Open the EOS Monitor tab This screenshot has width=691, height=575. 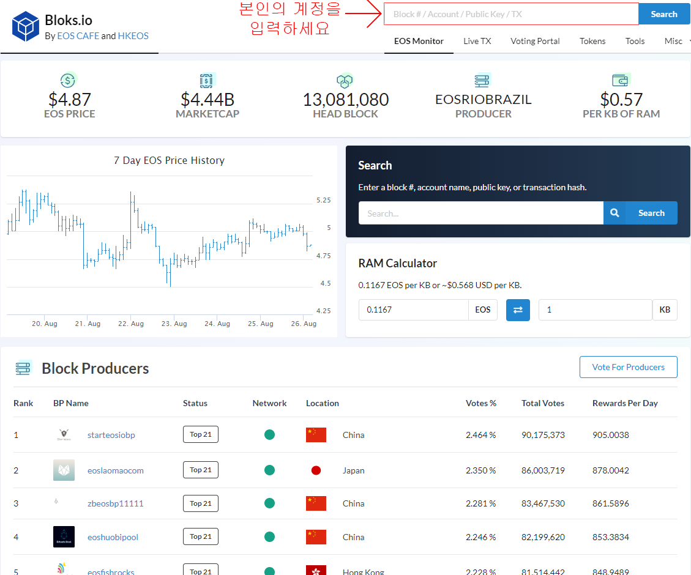[x=419, y=41]
